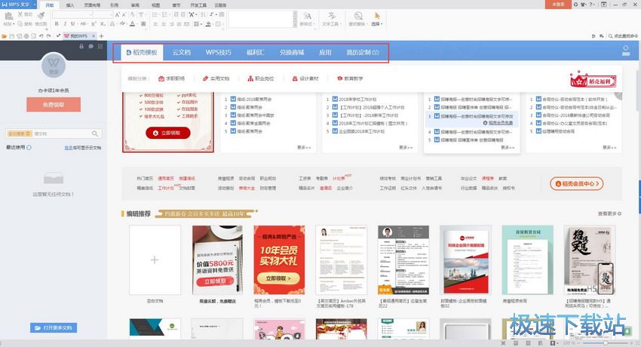
Task: Switch to the 应用 tab
Action: tap(325, 52)
